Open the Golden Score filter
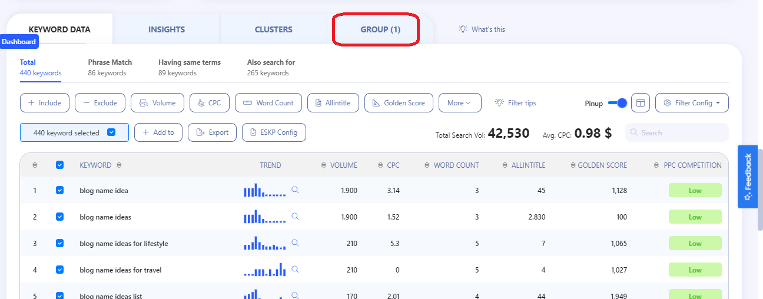The width and height of the screenshot is (763, 299). 399,103
